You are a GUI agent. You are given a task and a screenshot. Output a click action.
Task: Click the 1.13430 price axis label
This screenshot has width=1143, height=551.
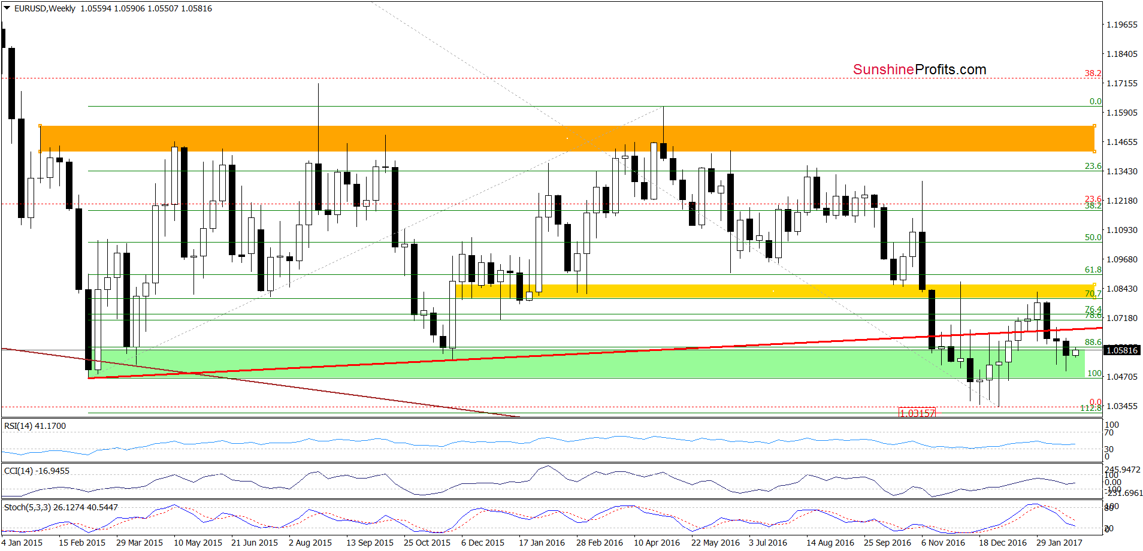tap(1121, 171)
